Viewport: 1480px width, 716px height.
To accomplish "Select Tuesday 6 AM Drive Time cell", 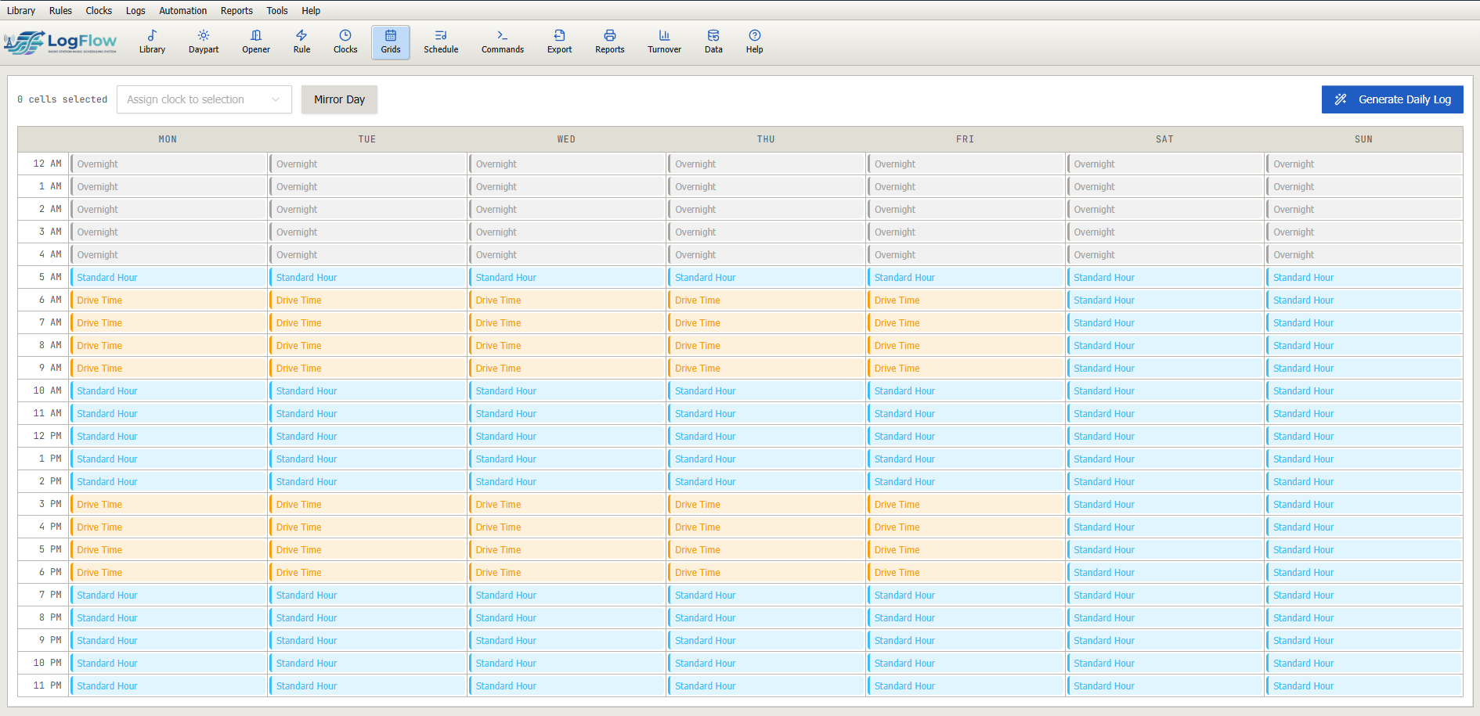I will (x=367, y=300).
